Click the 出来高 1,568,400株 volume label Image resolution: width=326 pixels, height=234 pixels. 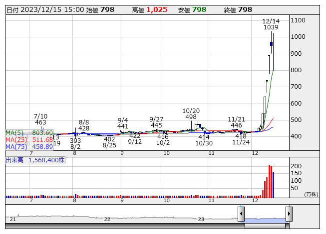pyautogui.click(x=35, y=160)
